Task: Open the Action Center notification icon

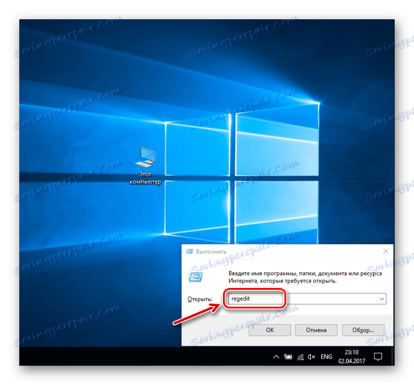Action: (378, 357)
